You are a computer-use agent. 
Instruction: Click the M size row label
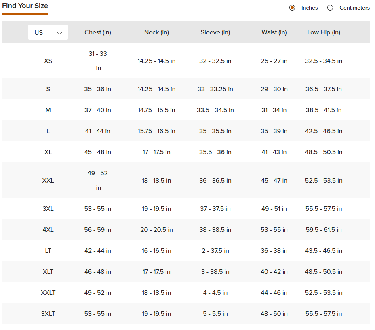click(x=48, y=110)
